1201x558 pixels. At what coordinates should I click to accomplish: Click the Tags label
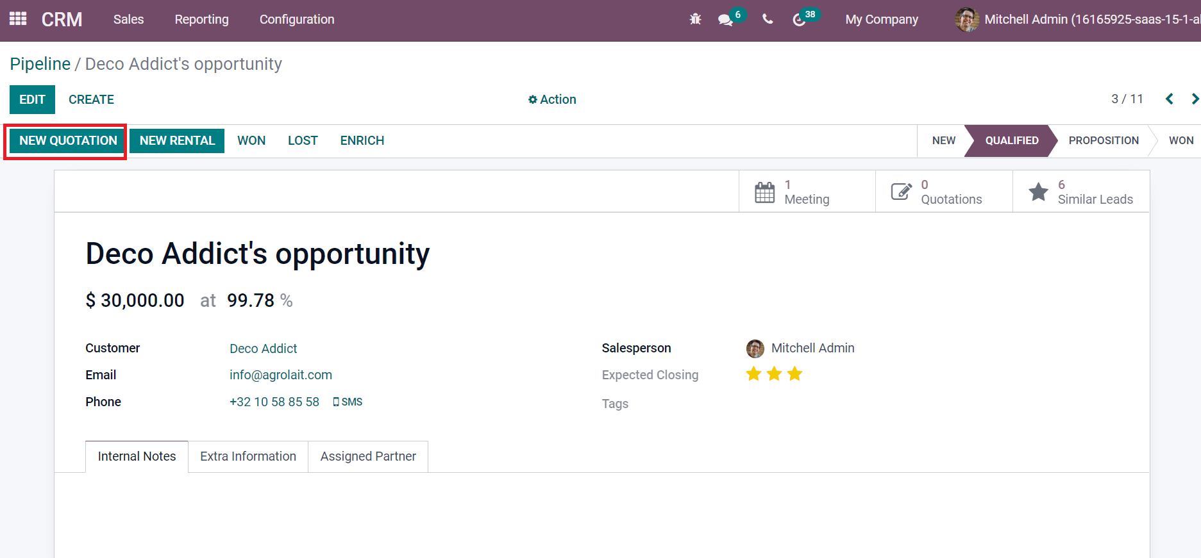coord(615,404)
